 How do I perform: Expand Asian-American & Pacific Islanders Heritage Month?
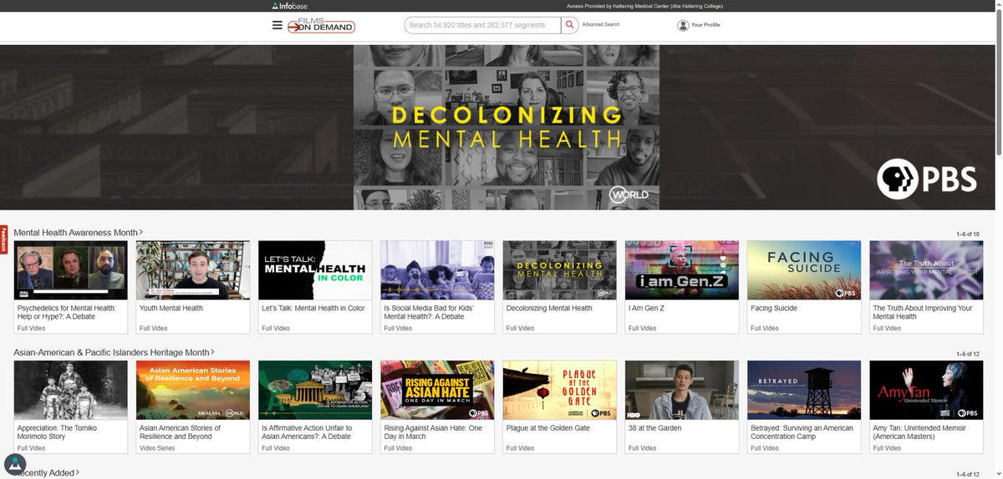pyautogui.click(x=114, y=353)
